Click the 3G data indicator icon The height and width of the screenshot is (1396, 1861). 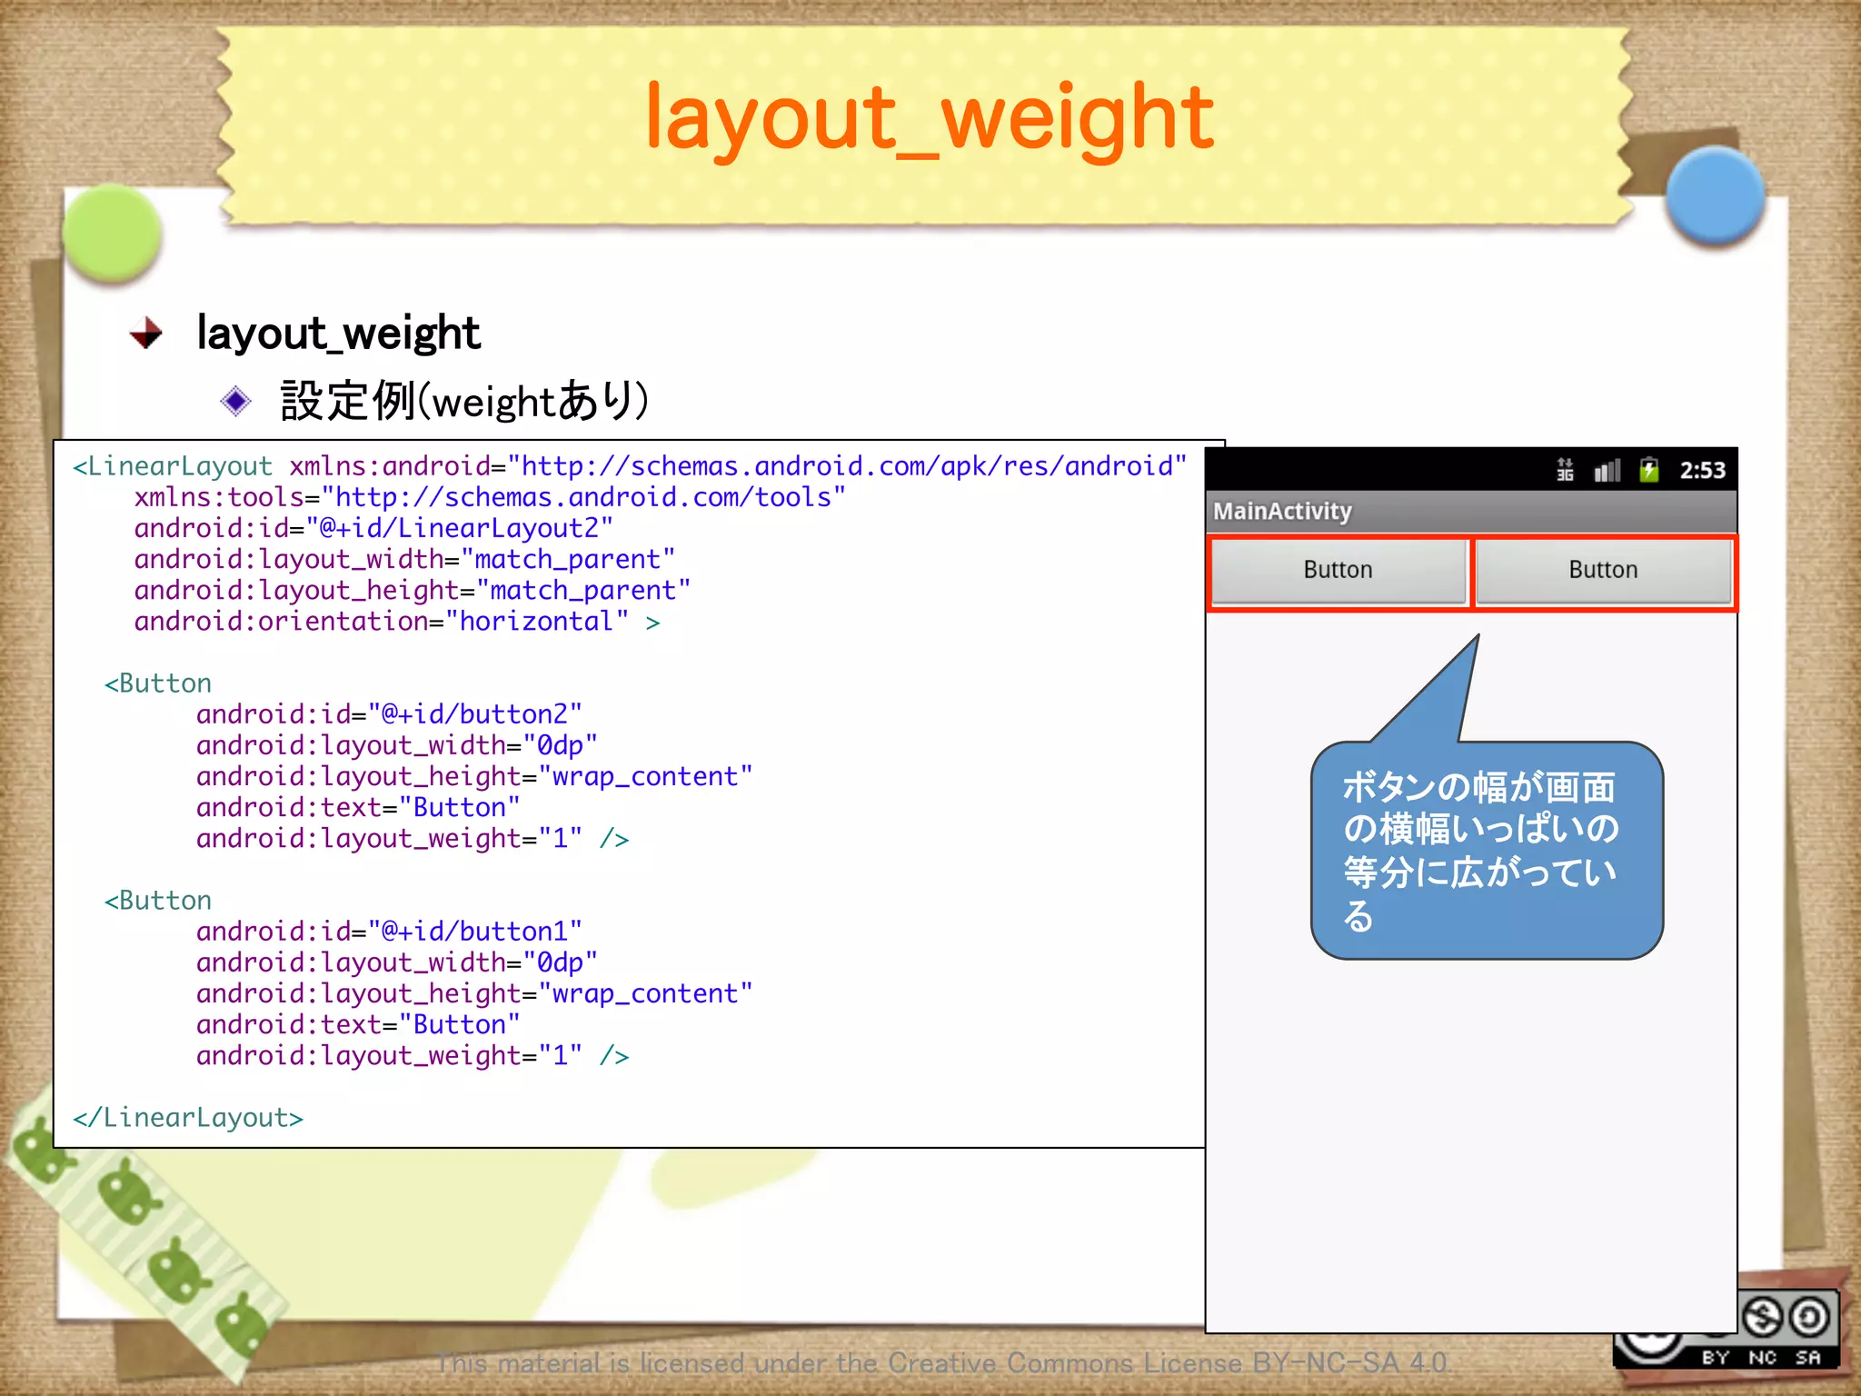tap(1565, 470)
